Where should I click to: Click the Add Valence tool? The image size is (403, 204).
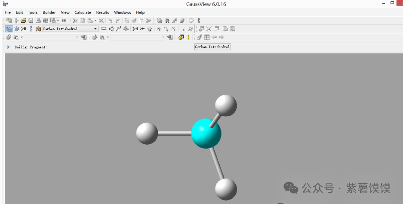[x=135, y=29]
